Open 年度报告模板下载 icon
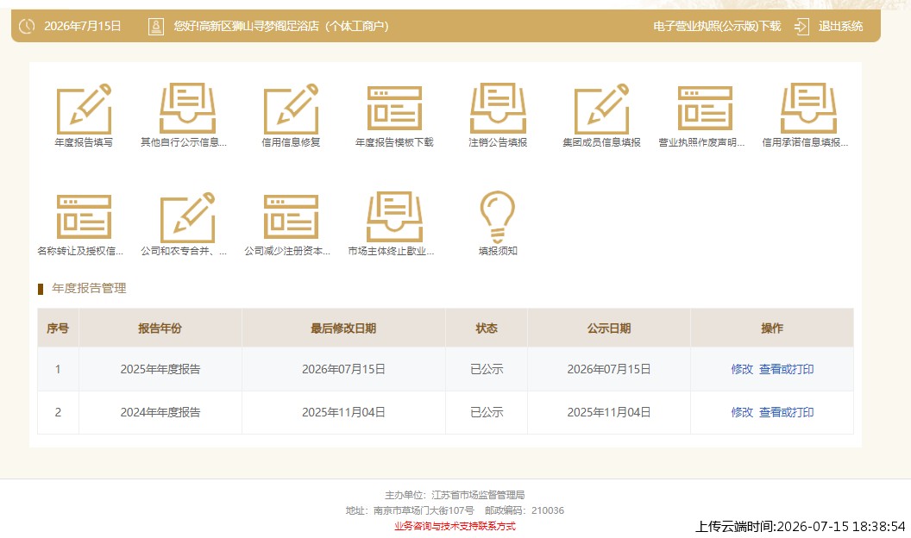 [394, 109]
